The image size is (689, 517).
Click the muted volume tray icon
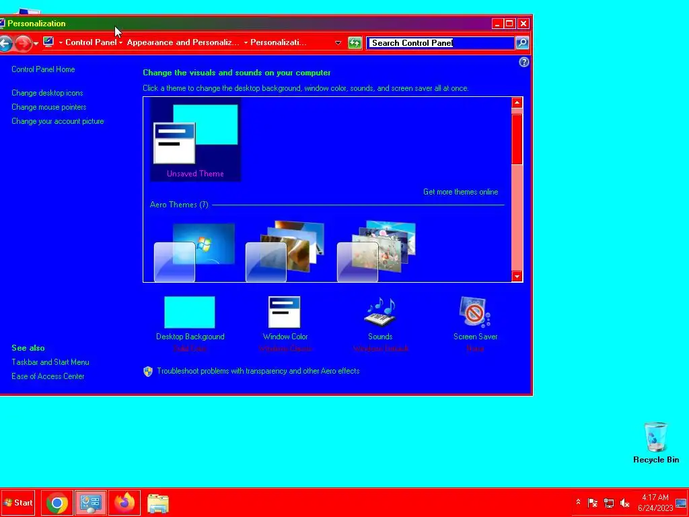click(x=624, y=502)
